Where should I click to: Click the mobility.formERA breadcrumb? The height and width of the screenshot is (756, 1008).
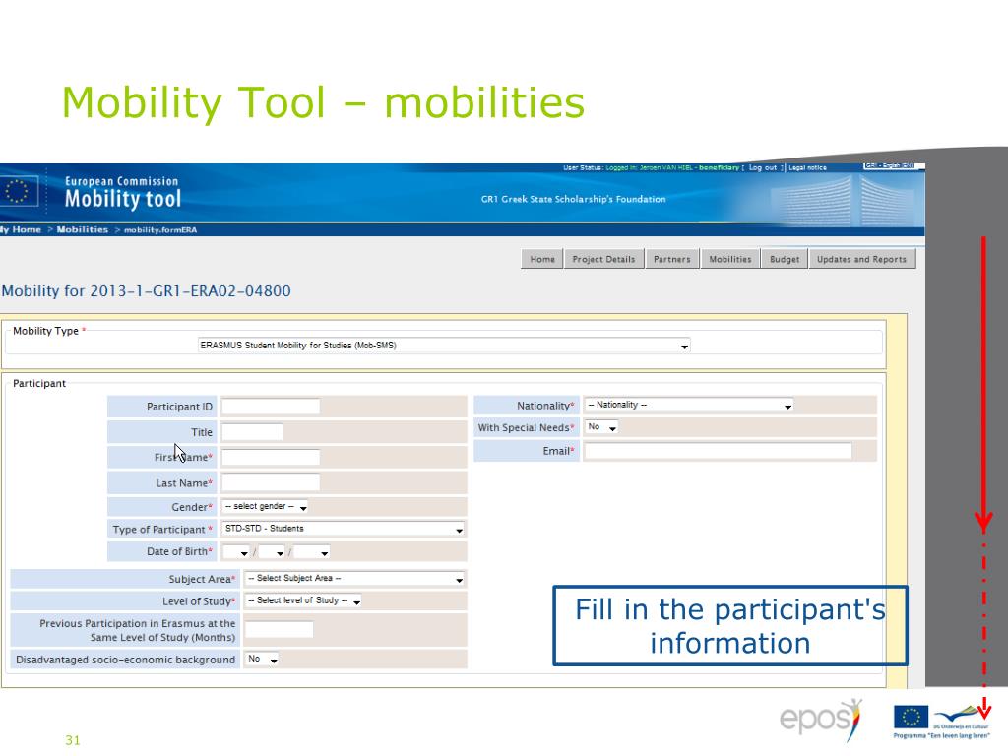pyautogui.click(x=160, y=230)
